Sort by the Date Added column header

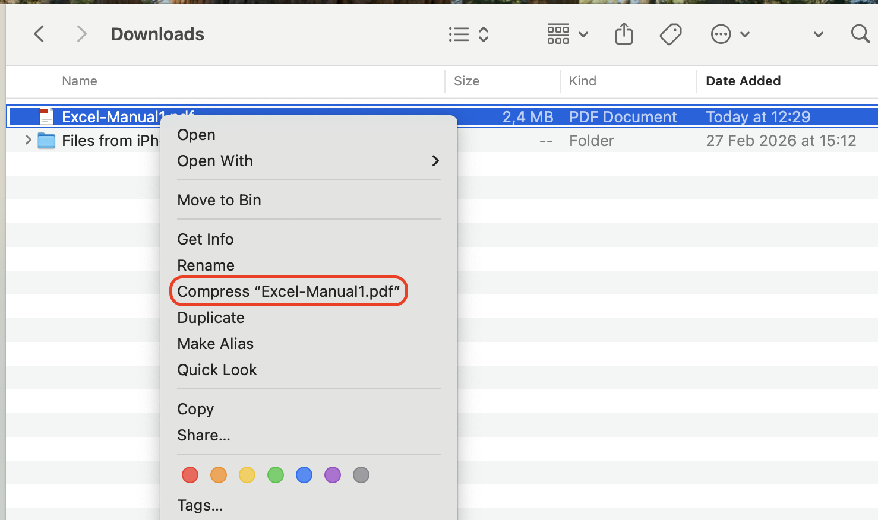pyautogui.click(x=743, y=81)
